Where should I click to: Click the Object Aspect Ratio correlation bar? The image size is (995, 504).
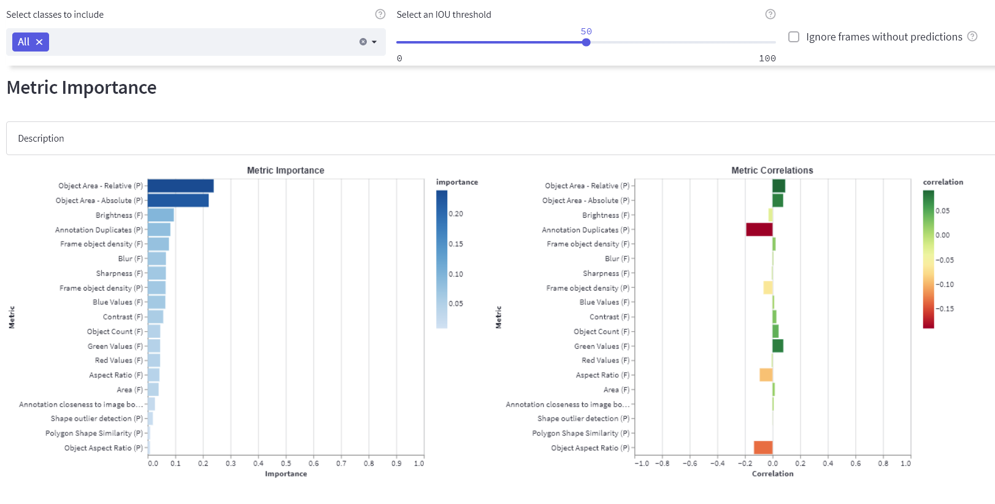(x=763, y=448)
